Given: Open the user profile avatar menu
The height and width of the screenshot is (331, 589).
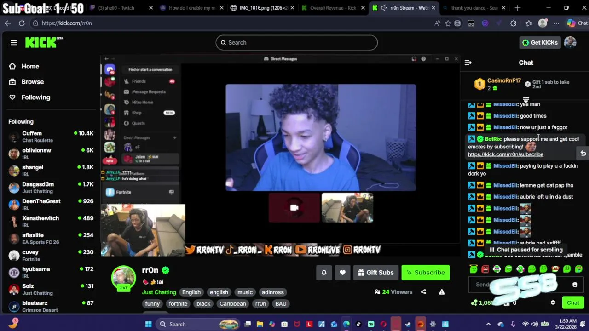Looking at the screenshot, I should (x=570, y=43).
